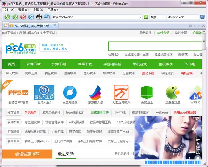This screenshot has width=208, height=167.
Task: Click the 浏览器排行榜 green link
Action: tap(100, 113)
